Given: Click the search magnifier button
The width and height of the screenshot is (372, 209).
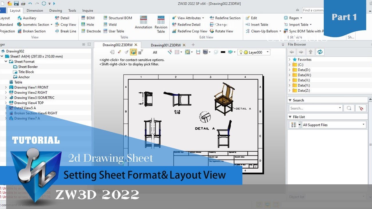Looking at the screenshot, I should tap(349, 108).
